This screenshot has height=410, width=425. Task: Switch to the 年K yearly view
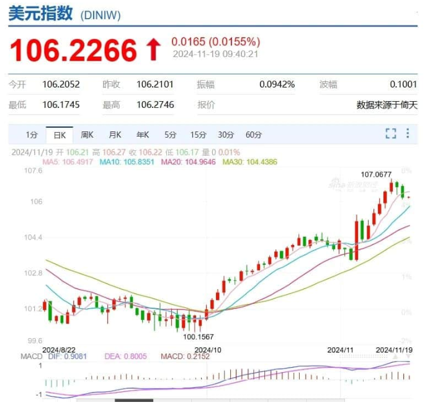click(143, 135)
